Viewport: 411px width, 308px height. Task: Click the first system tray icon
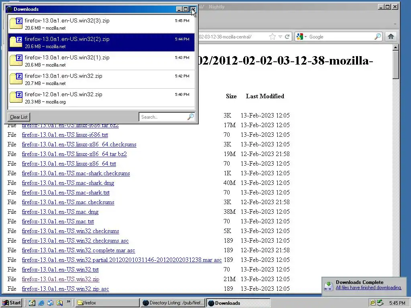tap(372, 303)
